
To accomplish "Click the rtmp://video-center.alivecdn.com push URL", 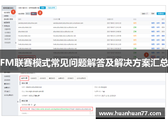I will 61,109.
